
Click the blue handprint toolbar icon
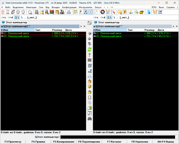click(x=148, y=12)
